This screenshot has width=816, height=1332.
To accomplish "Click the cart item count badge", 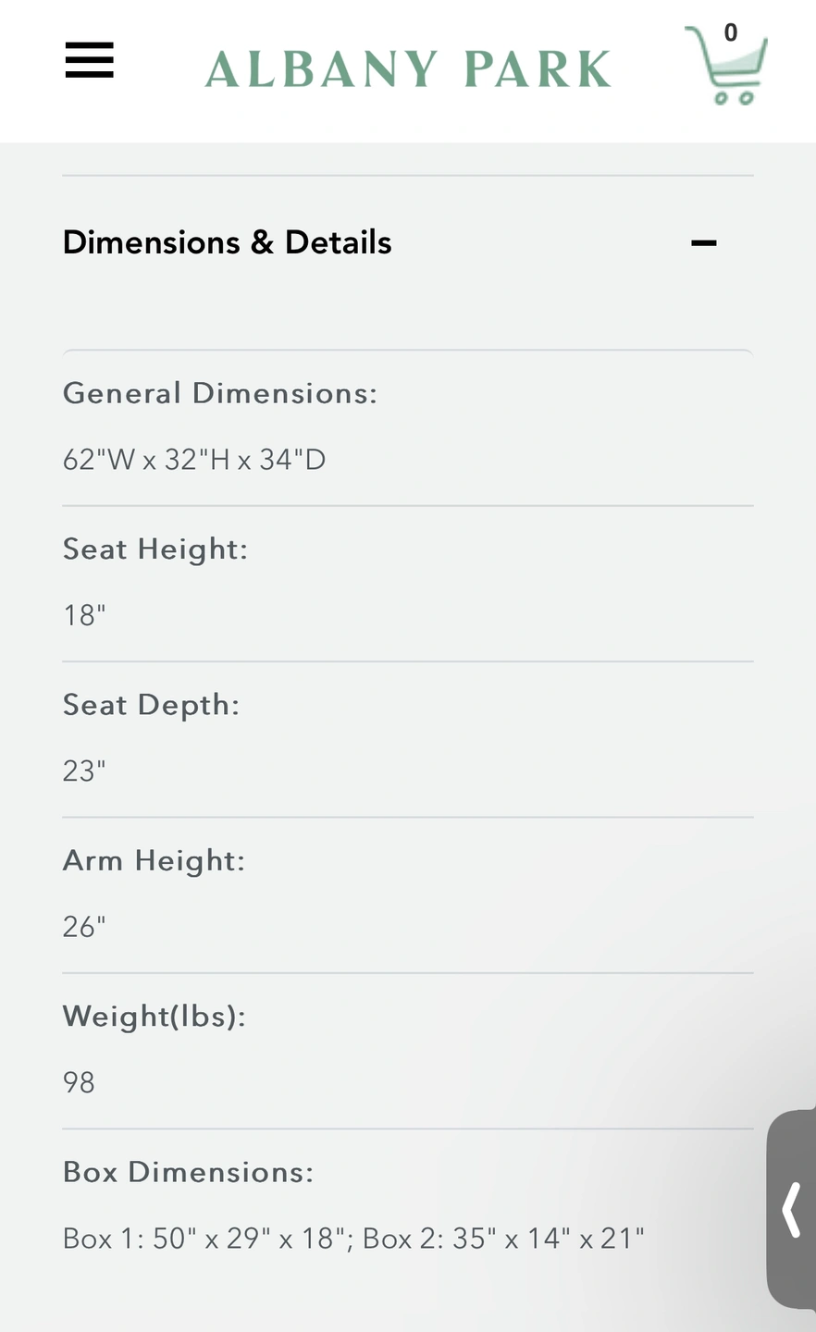I will tap(731, 33).
